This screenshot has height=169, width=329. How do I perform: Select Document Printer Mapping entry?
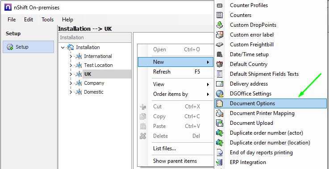271,113
